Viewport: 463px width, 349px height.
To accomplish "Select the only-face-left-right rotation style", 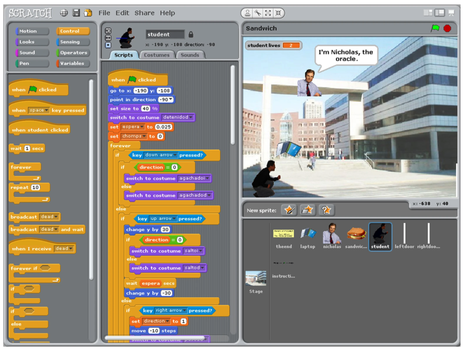I will pos(108,38).
